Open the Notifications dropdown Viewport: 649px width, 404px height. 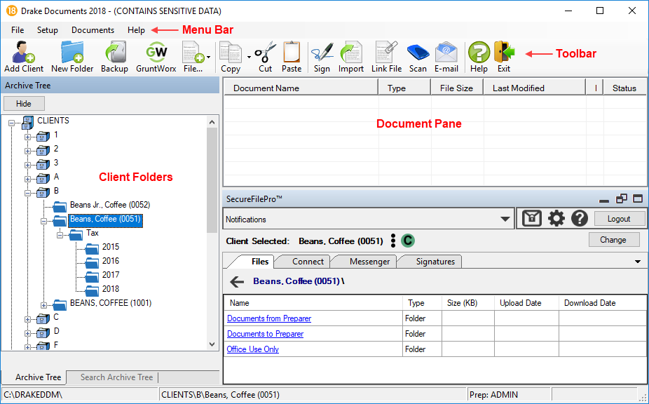pos(505,220)
